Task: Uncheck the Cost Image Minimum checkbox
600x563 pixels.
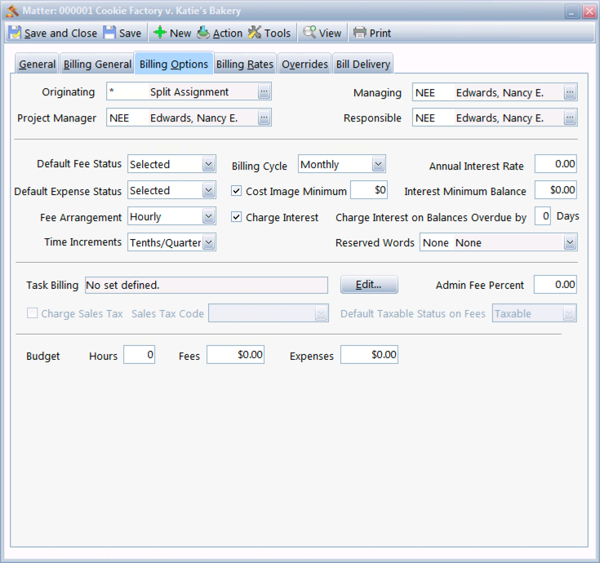Action: click(237, 191)
